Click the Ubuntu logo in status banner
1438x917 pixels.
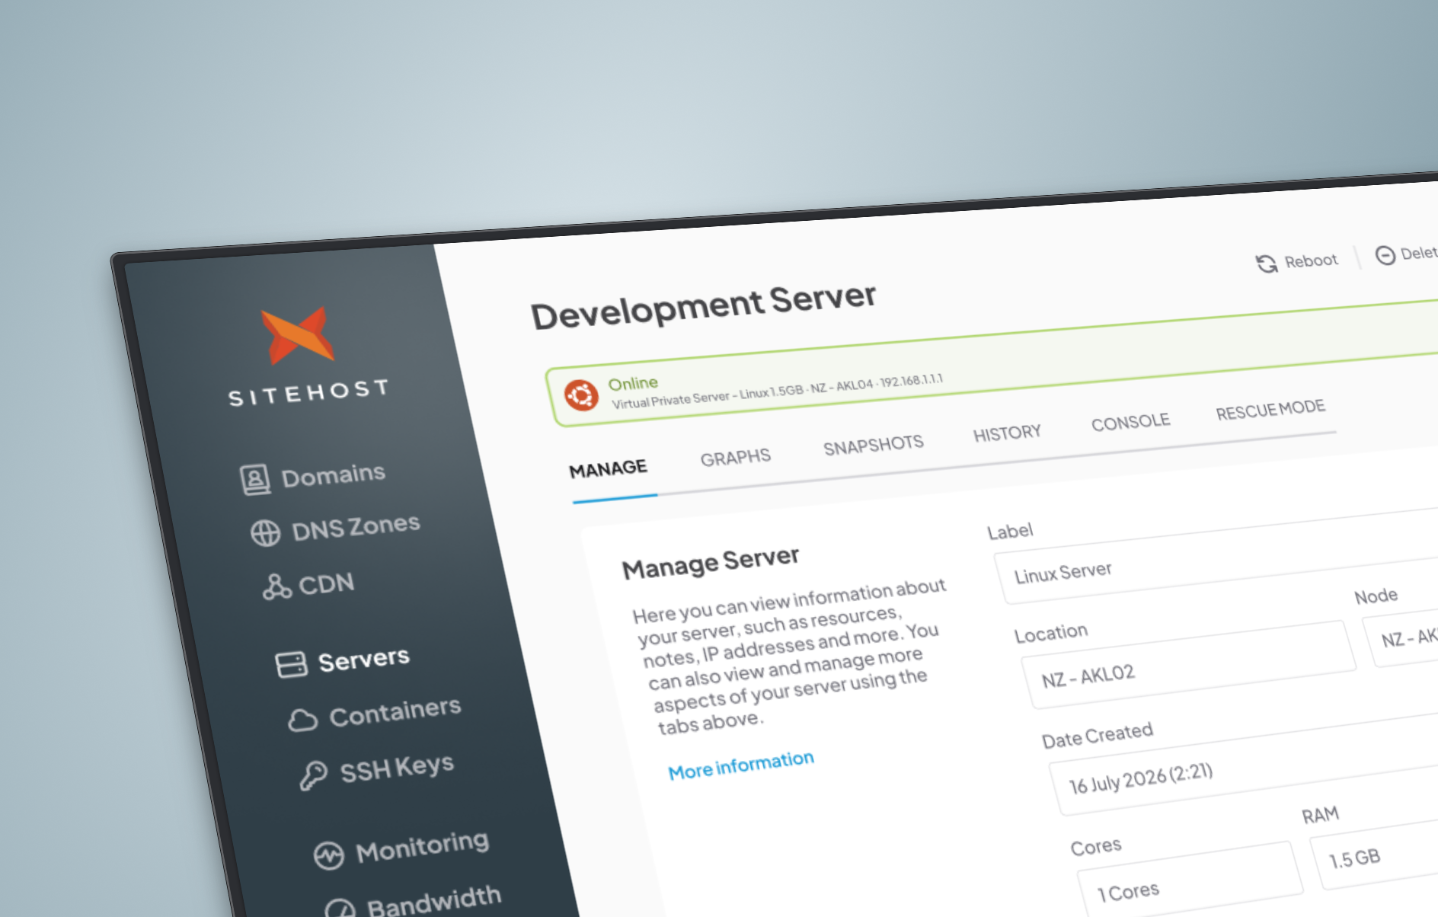point(581,395)
